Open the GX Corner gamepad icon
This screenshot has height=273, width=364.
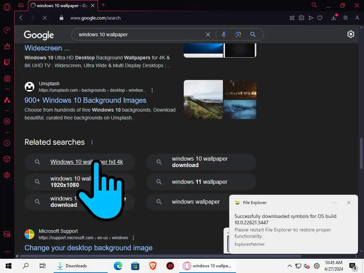pos(21,5)
